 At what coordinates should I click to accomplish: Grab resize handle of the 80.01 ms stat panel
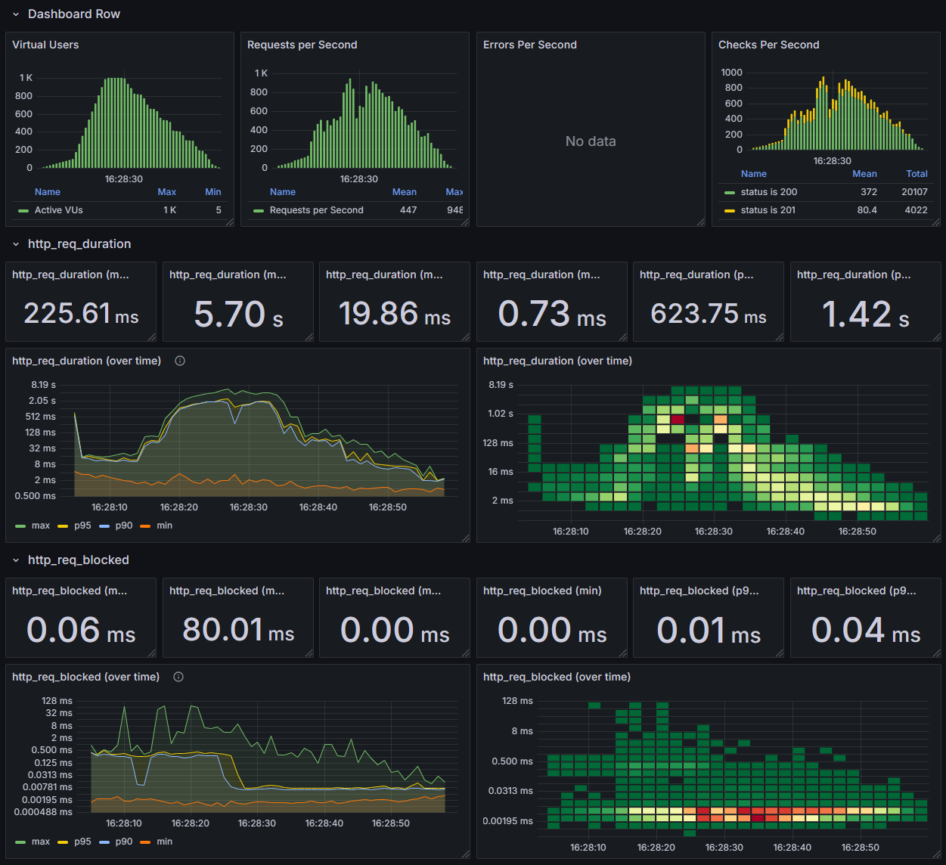click(309, 653)
